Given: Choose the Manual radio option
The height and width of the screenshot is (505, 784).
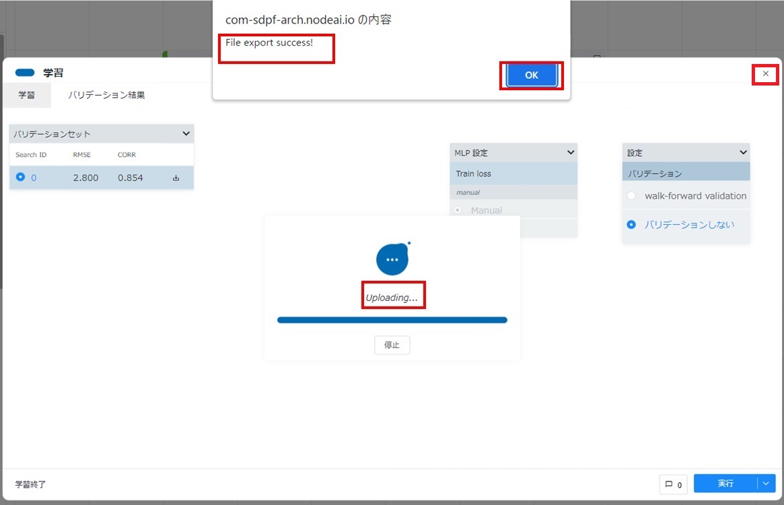Looking at the screenshot, I should coord(458,210).
